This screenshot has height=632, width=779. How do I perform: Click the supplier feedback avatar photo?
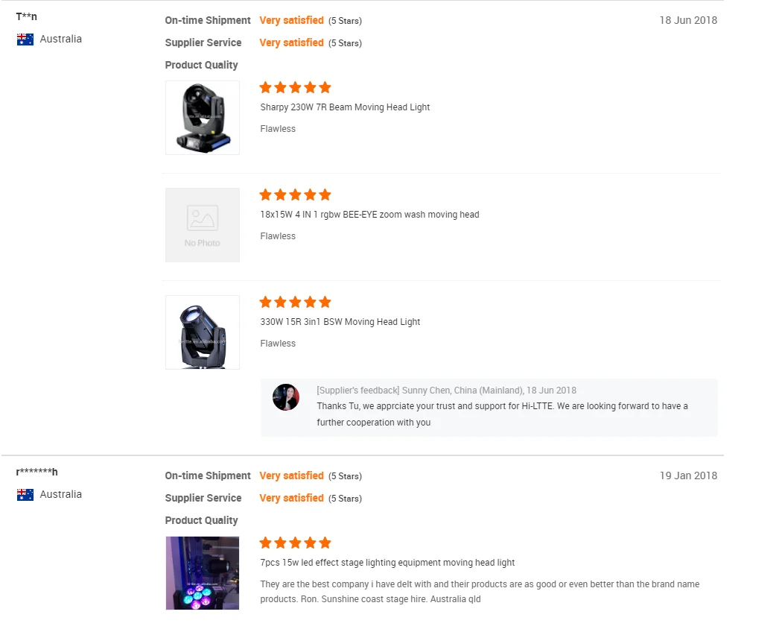[286, 397]
